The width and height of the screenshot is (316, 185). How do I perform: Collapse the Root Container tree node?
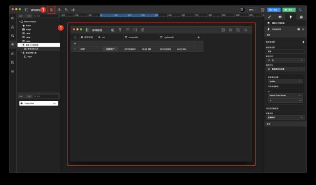19,22
